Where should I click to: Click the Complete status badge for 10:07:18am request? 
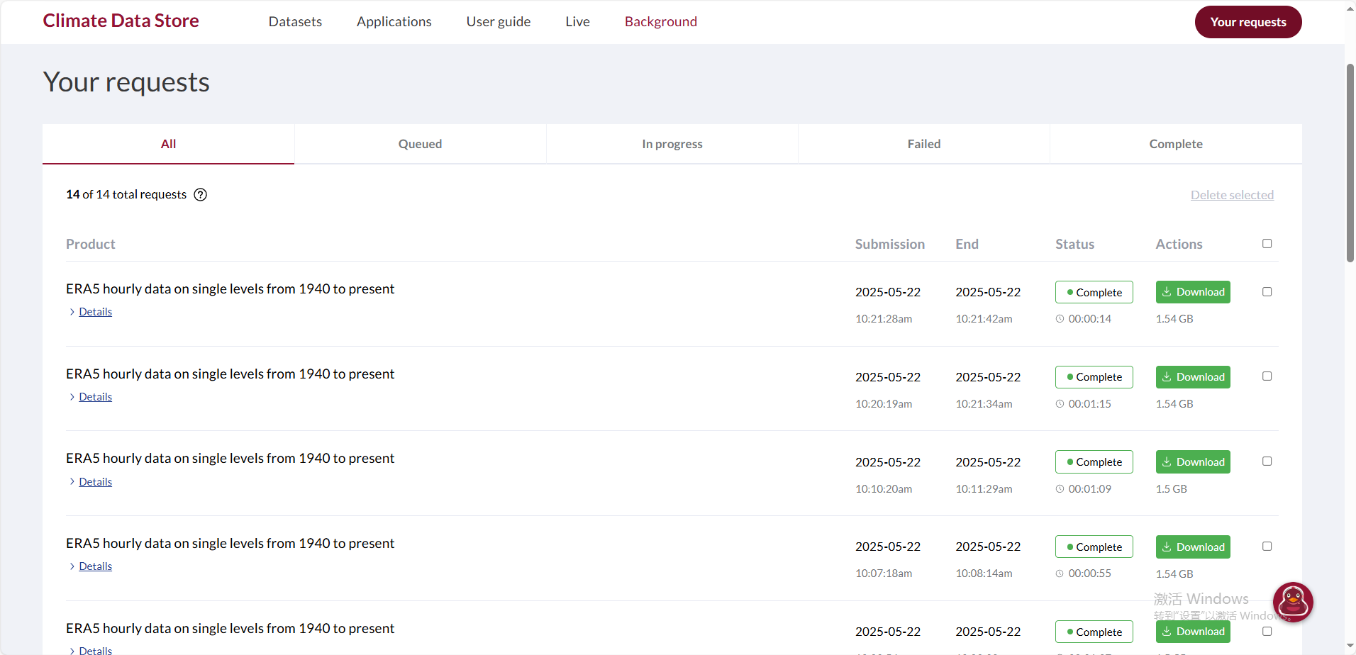coord(1094,547)
